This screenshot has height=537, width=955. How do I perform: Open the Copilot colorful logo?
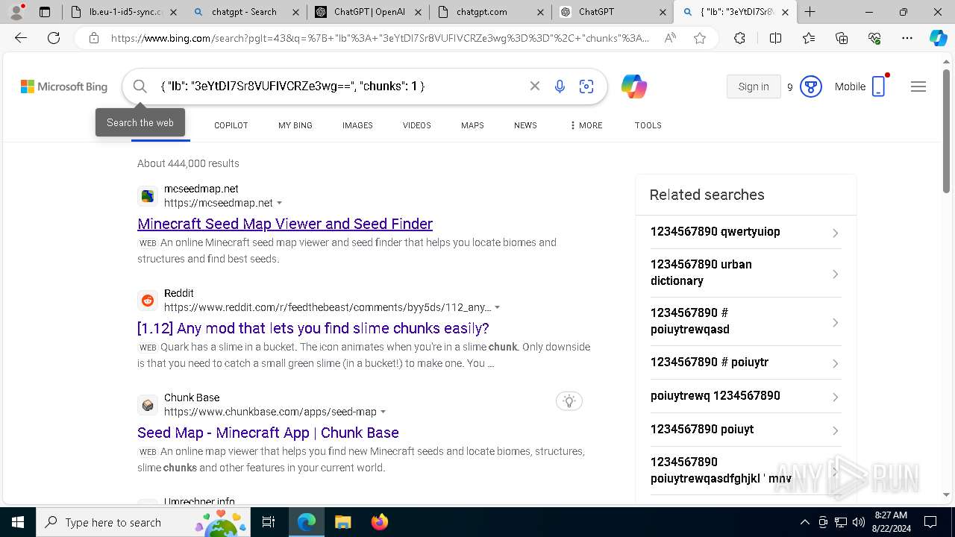(634, 87)
